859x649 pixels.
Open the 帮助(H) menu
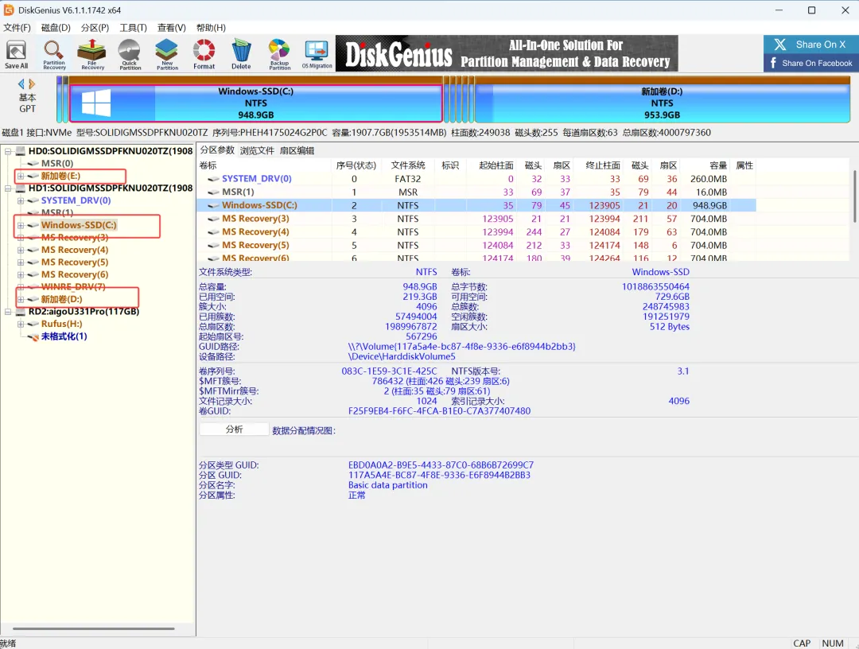coord(211,27)
